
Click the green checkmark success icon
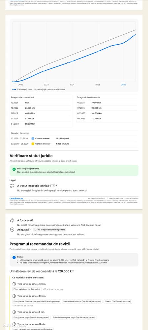14,169
